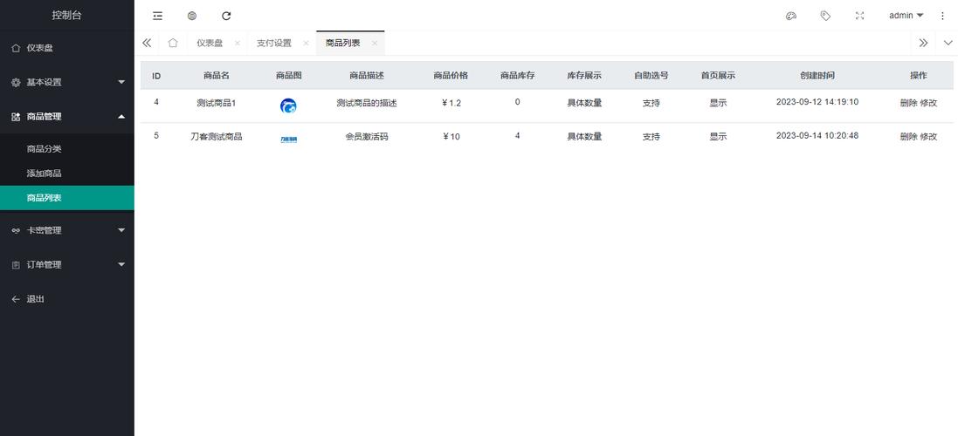Image resolution: width=958 pixels, height=436 pixels.
Task: Click the tag note icon
Action: tap(825, 16)
